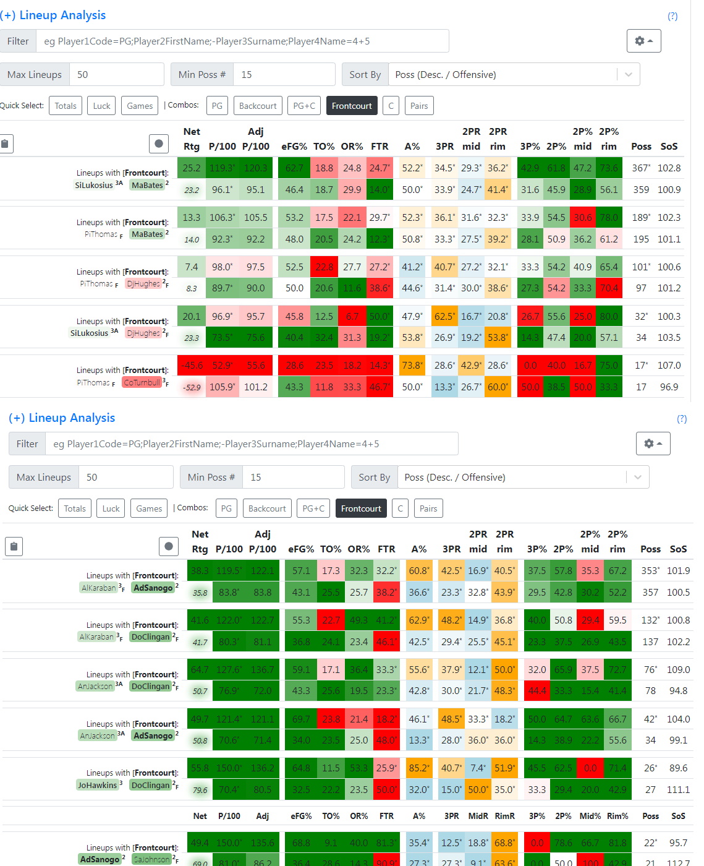This screenshot has height=866, width=704.
Task: Click the circle icon button above the SiLukosius MaBates row
Action: tap(159, 144)
